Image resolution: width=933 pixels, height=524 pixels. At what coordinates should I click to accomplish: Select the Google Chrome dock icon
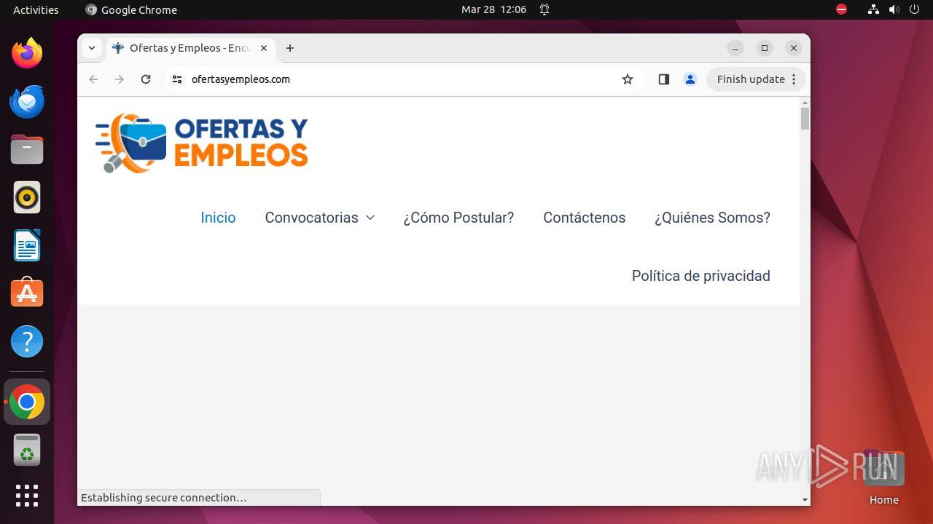[x=27, y=402]
